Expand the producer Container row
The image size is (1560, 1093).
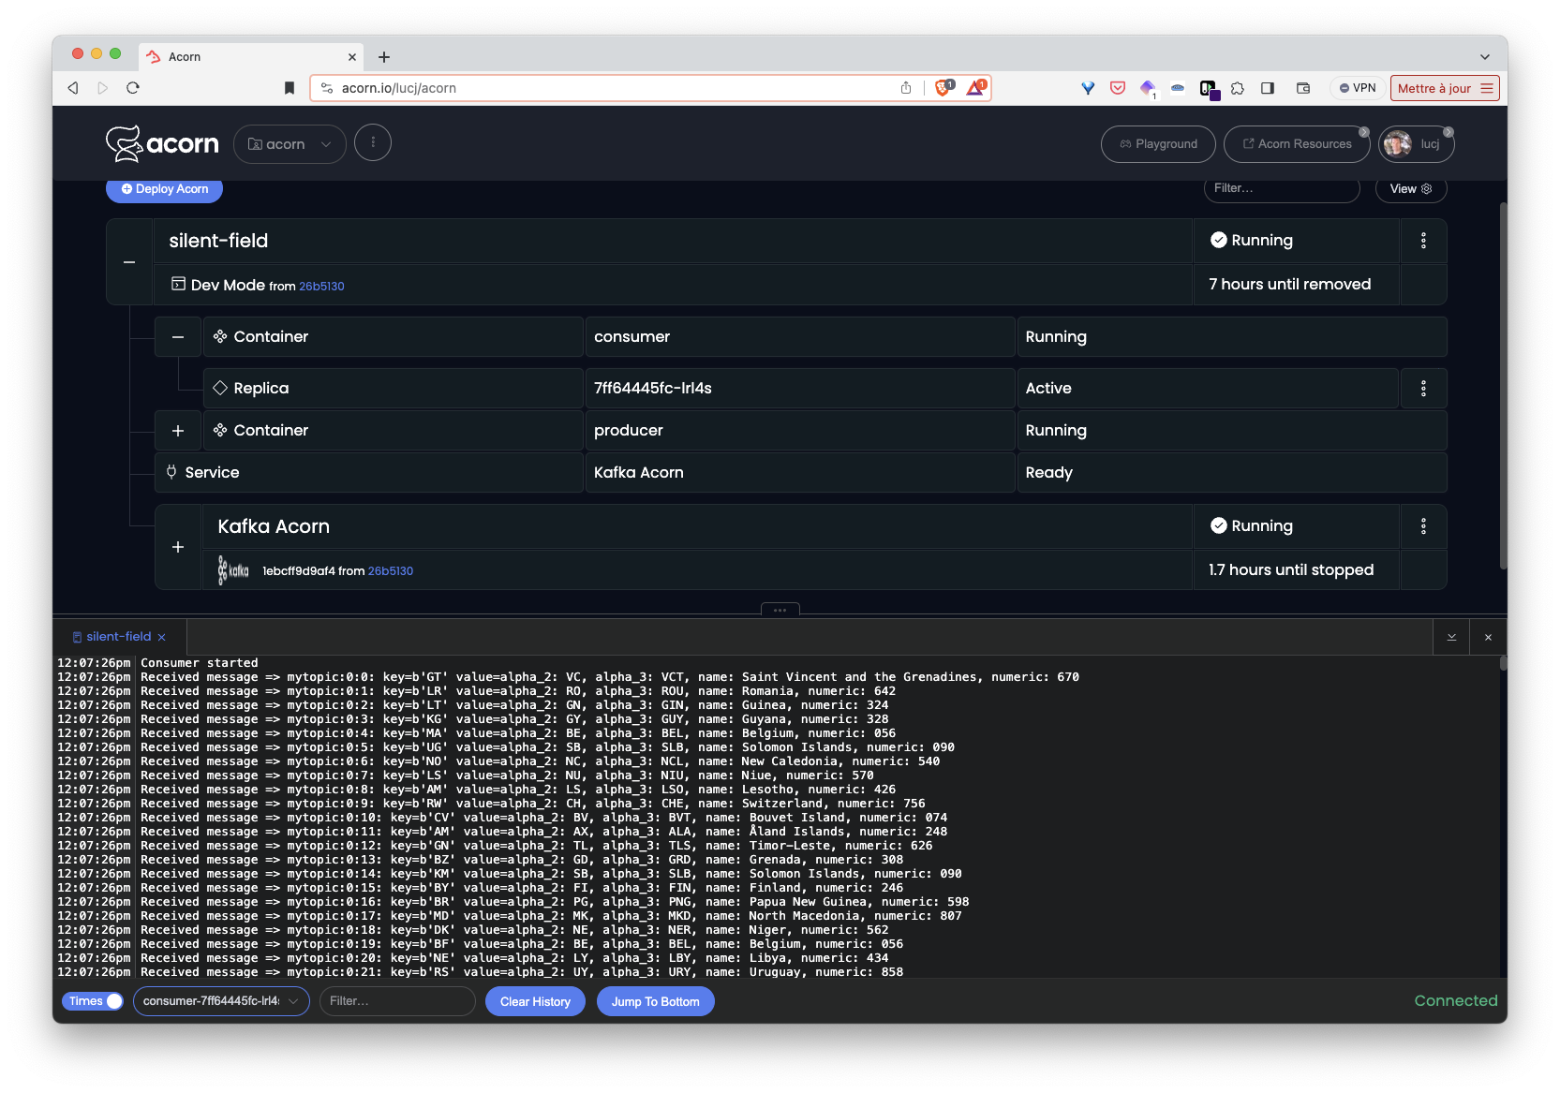point(178,431)
